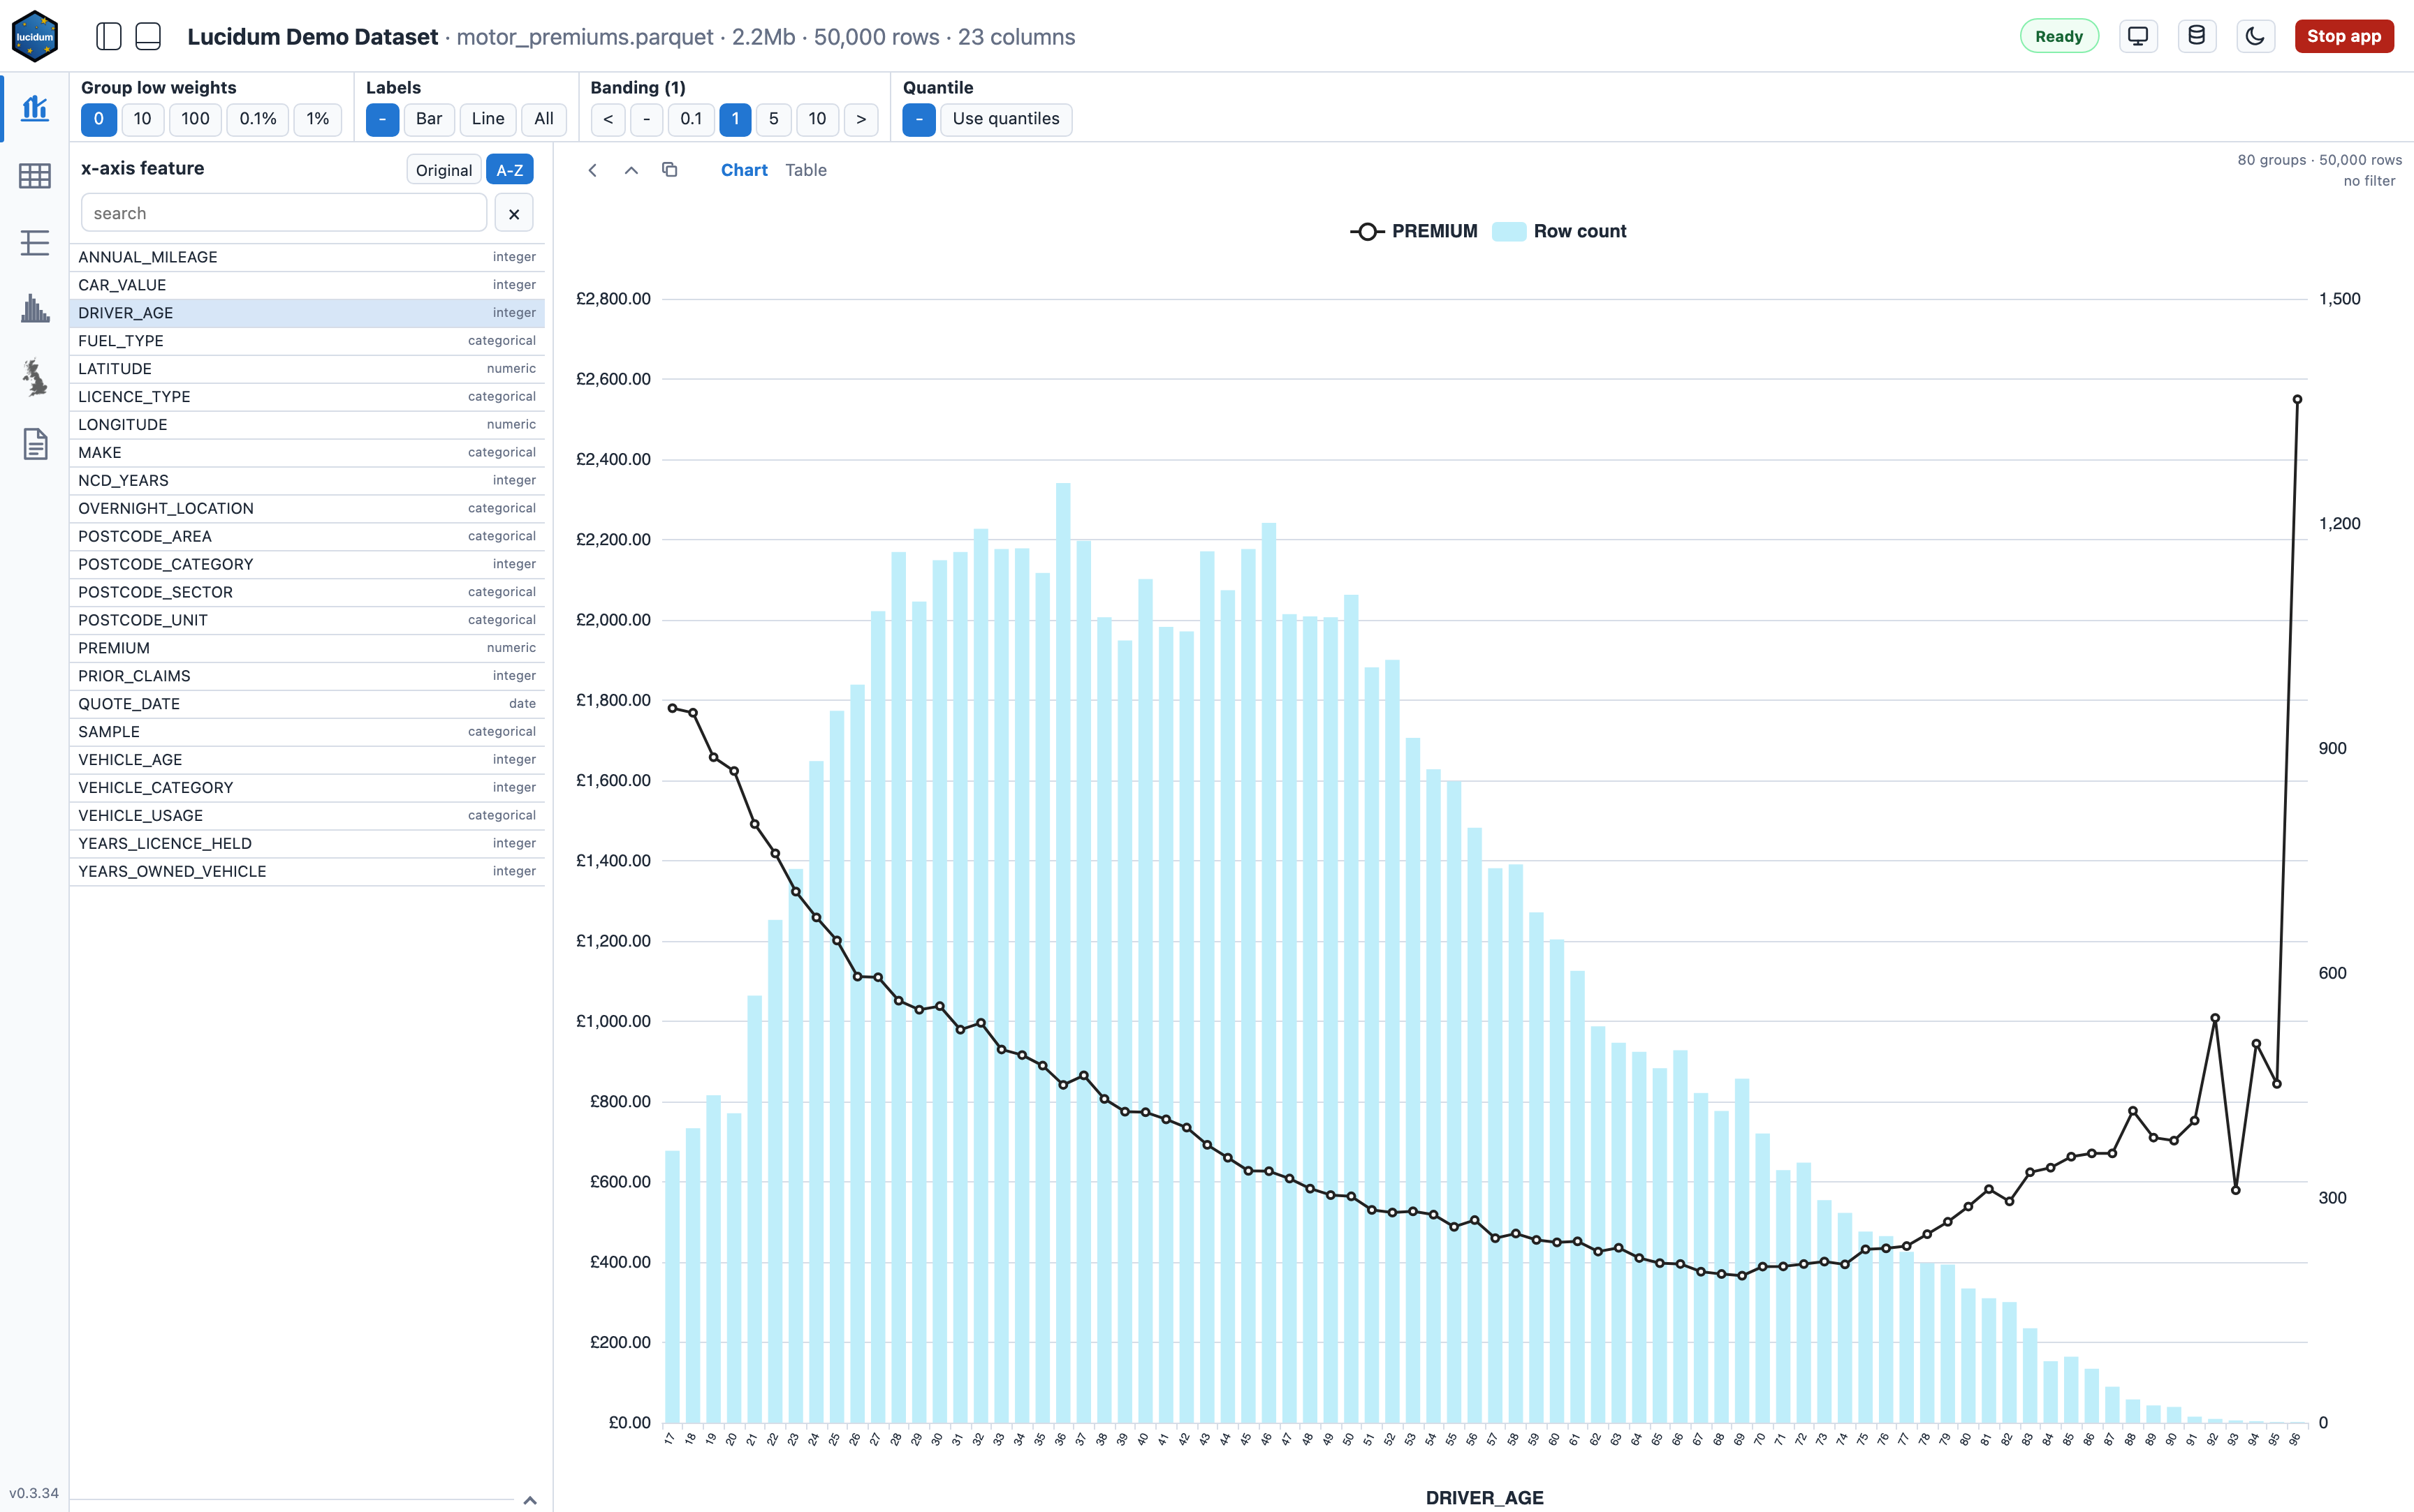The image size is (2414, 1512).
Task: Select MAKE feature row
Action: [x=307, y=453]
